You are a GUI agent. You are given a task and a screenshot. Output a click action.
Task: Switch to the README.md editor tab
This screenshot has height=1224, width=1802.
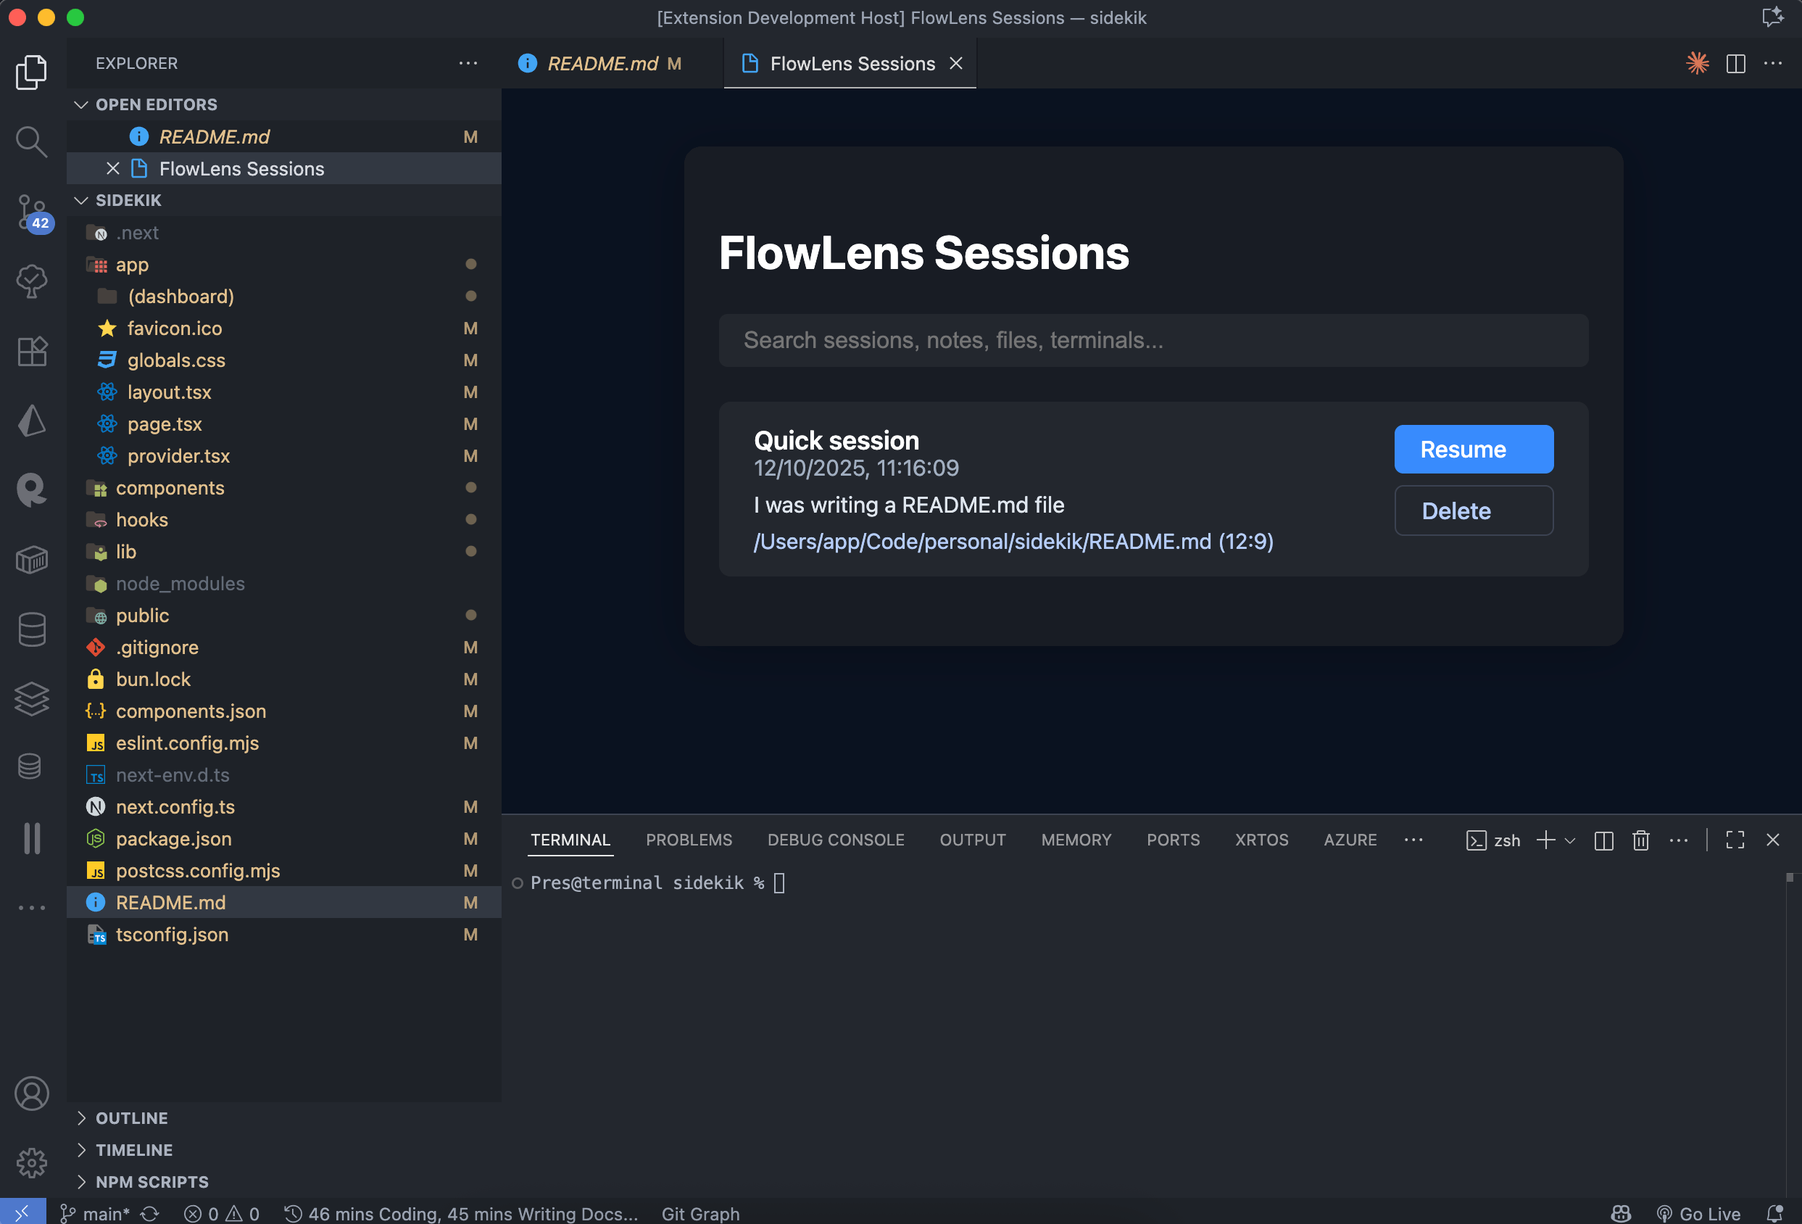(603, 63)
